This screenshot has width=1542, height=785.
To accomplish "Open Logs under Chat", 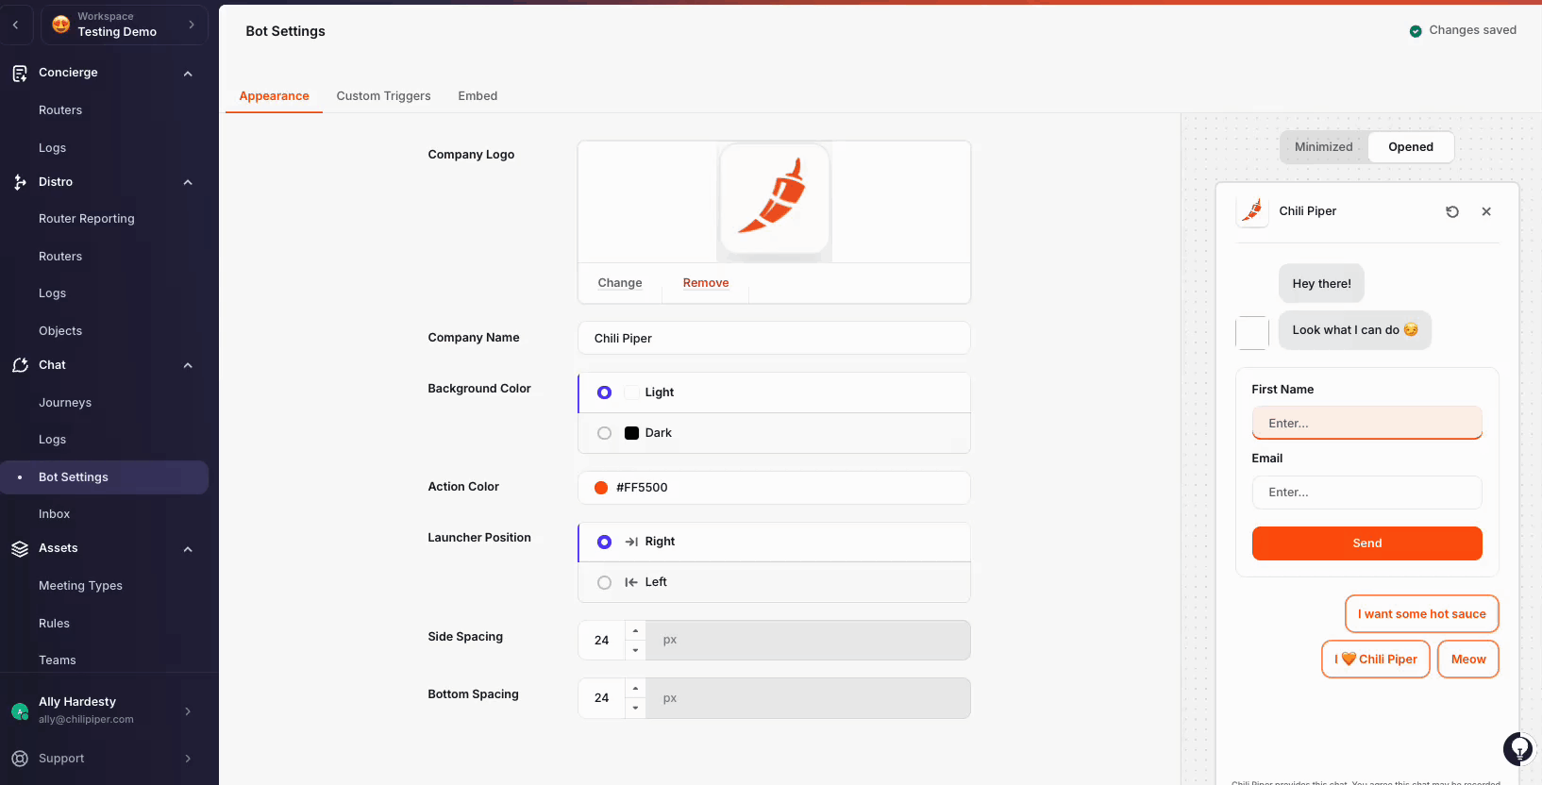I will tap(52, 440).
